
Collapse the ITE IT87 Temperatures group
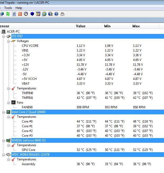click(8, 89)
